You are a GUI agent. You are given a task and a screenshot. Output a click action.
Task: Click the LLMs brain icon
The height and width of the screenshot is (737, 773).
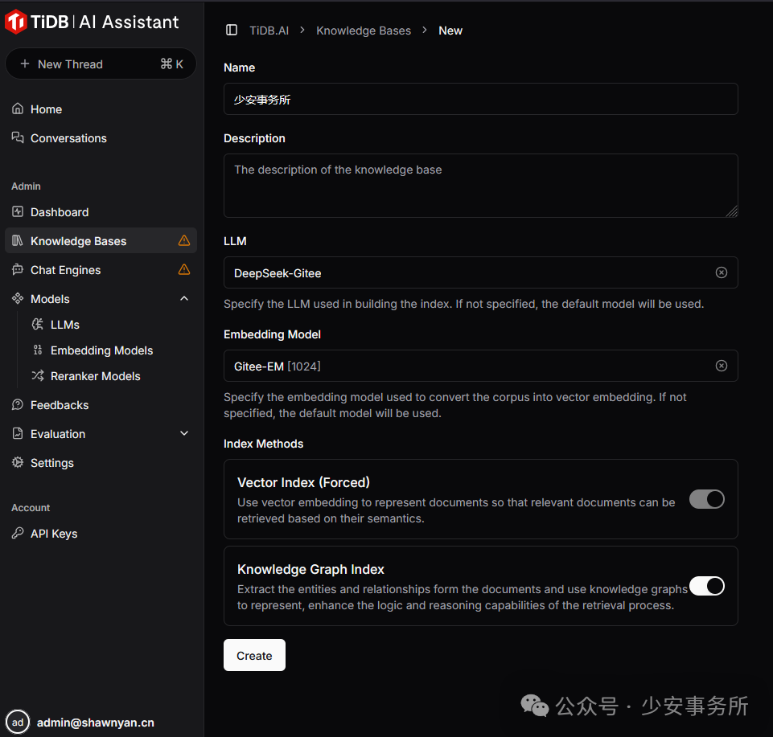point(38,324)
